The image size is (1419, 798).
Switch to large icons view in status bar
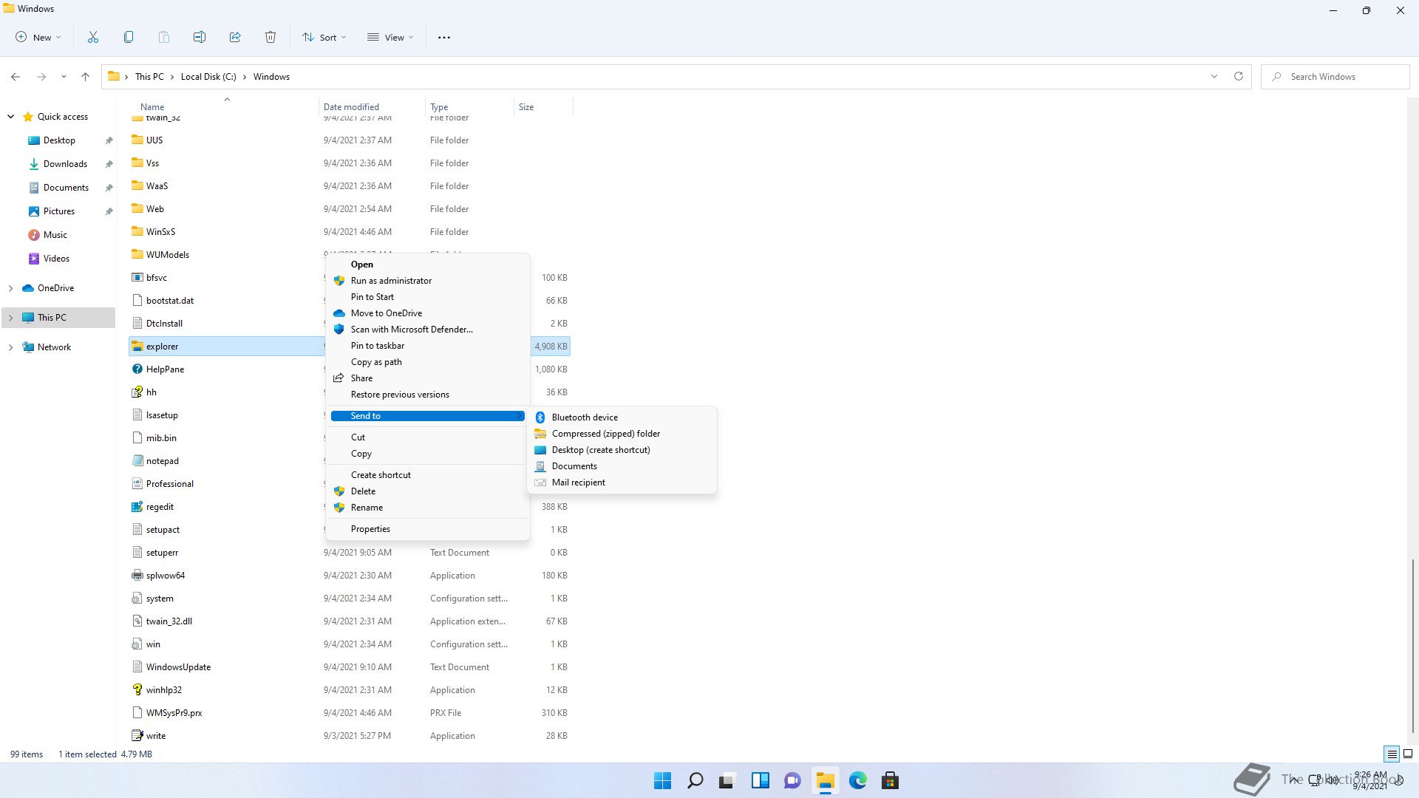(x=1408, y=754)
